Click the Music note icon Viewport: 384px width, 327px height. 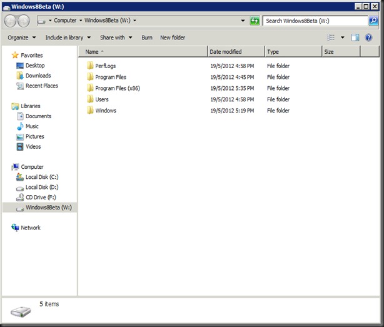20,126
